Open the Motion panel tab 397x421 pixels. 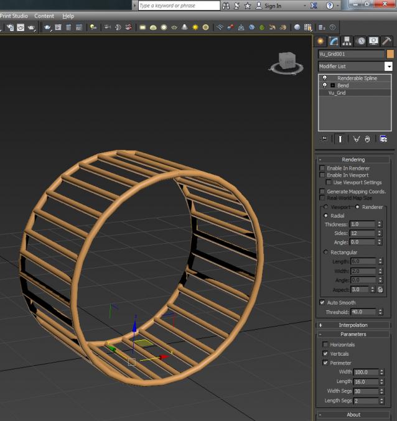tap(360, 41)
